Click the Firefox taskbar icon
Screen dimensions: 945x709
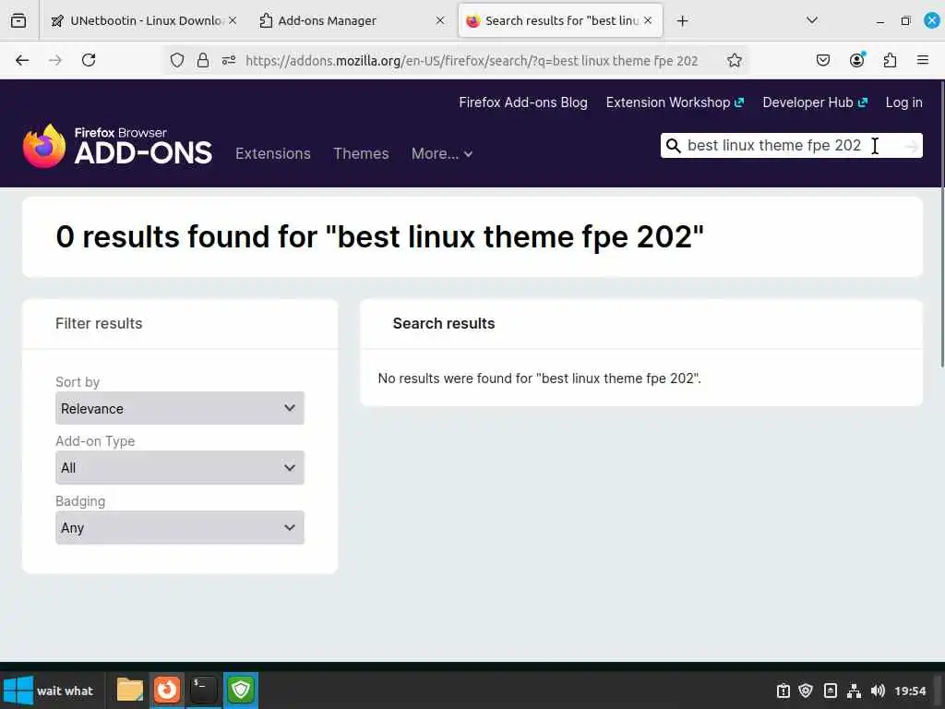click(x=167, y=690)
